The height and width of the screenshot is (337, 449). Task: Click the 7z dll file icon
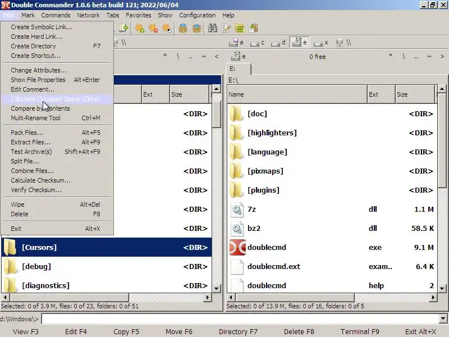(x=237, y=209)
